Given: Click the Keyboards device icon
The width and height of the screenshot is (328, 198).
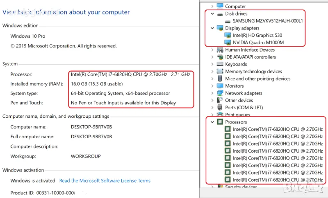Looking at the screenshot, I should click(x=220, y=64).
